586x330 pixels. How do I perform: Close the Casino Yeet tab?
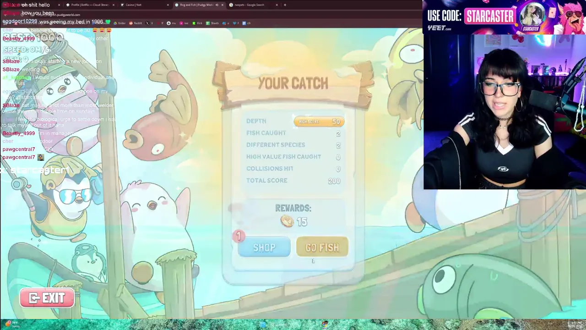[168, 5]
